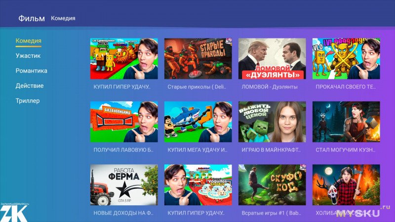This screenshot has width=395, height=222.
Task: Open the shark КУПИЛ МЕГА УДАЧУ thumbnail
Action: pos(198,122)
